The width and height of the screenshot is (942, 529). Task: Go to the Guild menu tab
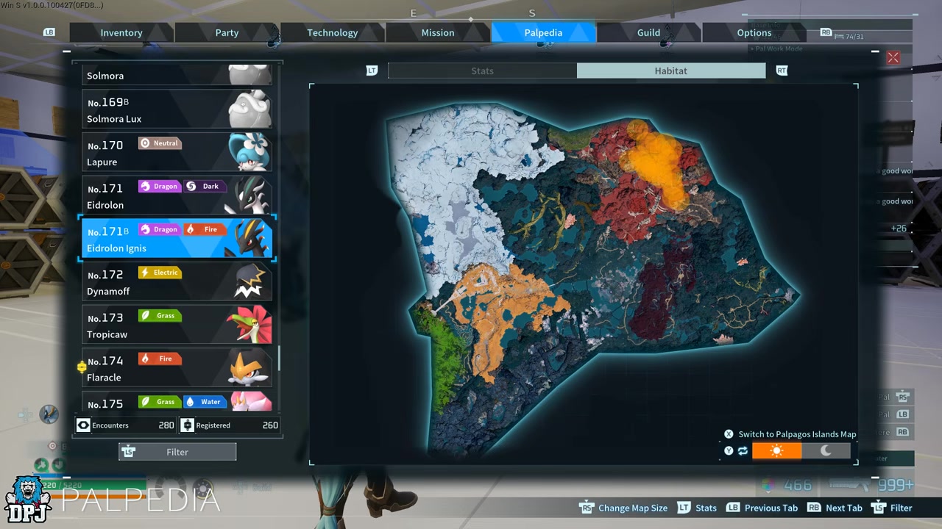[x=648, y=32]
